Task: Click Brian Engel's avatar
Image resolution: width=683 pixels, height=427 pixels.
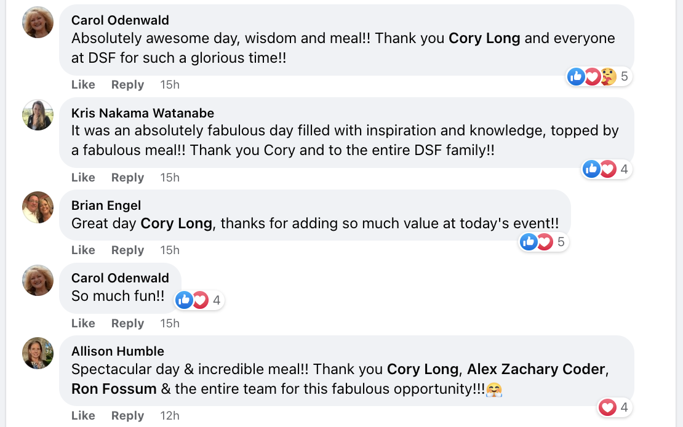Action: pos(38,207)
